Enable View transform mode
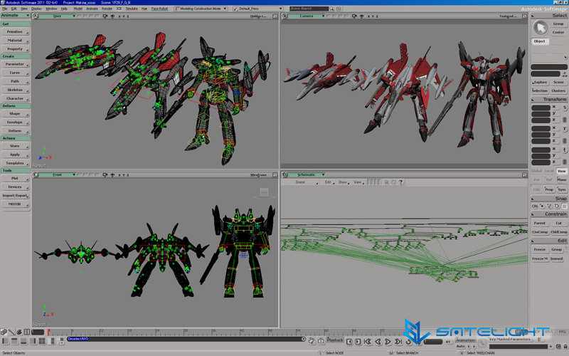 tap(562, 171)
